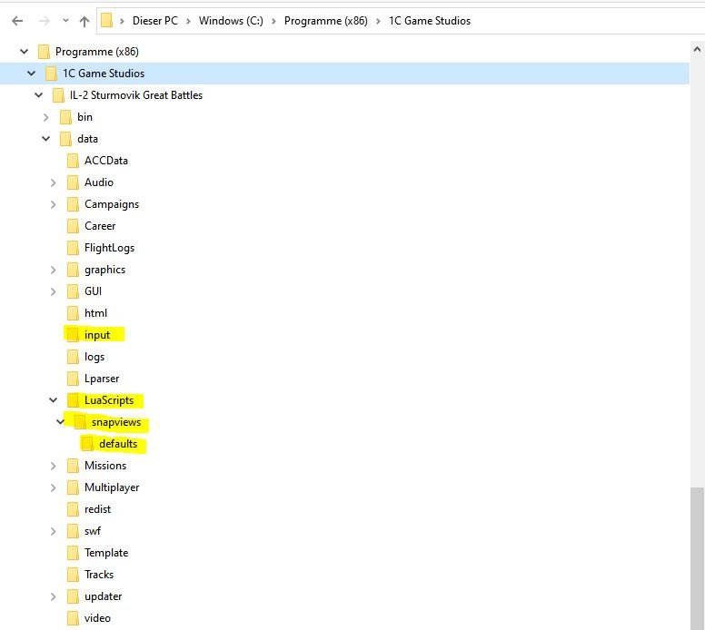
Task: Select Dieser PC in breadcrumb
Action: tap(155, 21)
